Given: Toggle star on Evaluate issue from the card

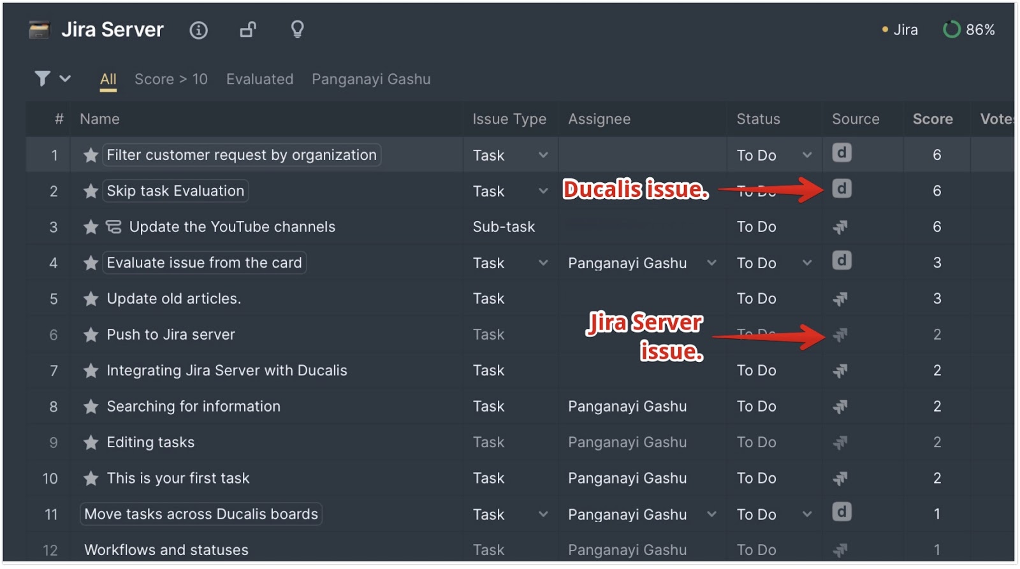Looking at the screenshot, I should point(91,263).
